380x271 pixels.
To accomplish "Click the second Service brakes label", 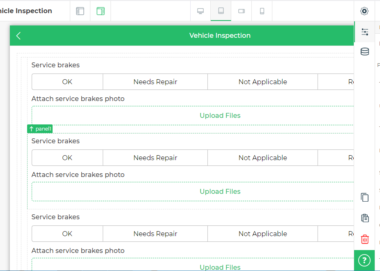I will coord(55,141).
